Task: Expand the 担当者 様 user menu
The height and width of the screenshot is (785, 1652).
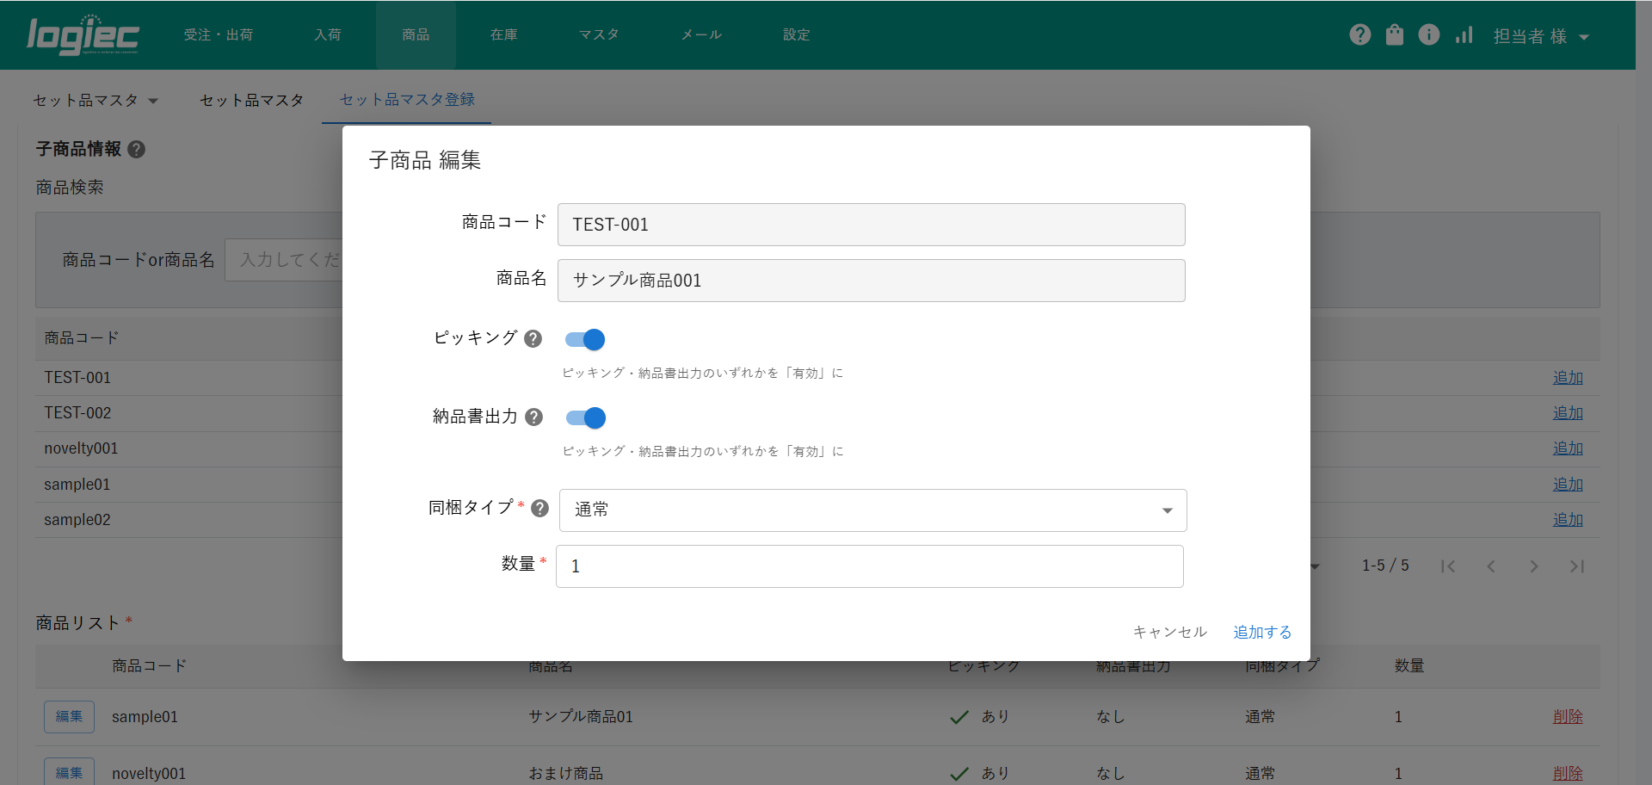Action: pyautogui.click(x=1540, y=36)
